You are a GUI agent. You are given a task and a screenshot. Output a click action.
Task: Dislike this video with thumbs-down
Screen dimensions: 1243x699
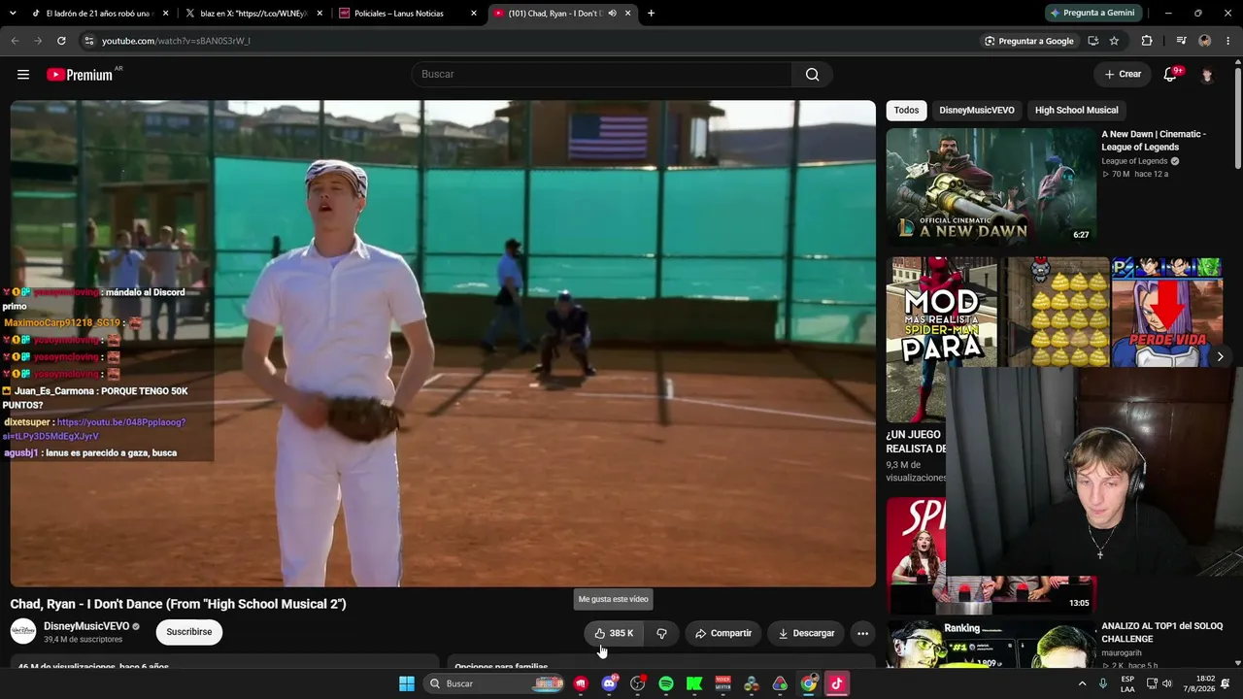click(x=661, y=633)
